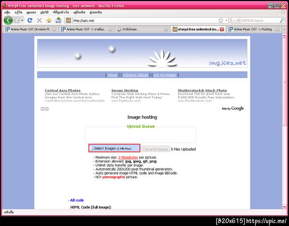This screenshot has width=289, height=226.
Task: Click the site favicon in the address bar
Action: tap(68, 20)
